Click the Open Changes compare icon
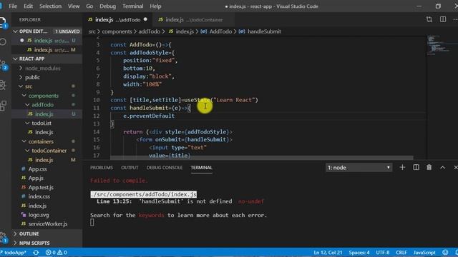Viewport: 458px width, 257px height. pos(429,19)
